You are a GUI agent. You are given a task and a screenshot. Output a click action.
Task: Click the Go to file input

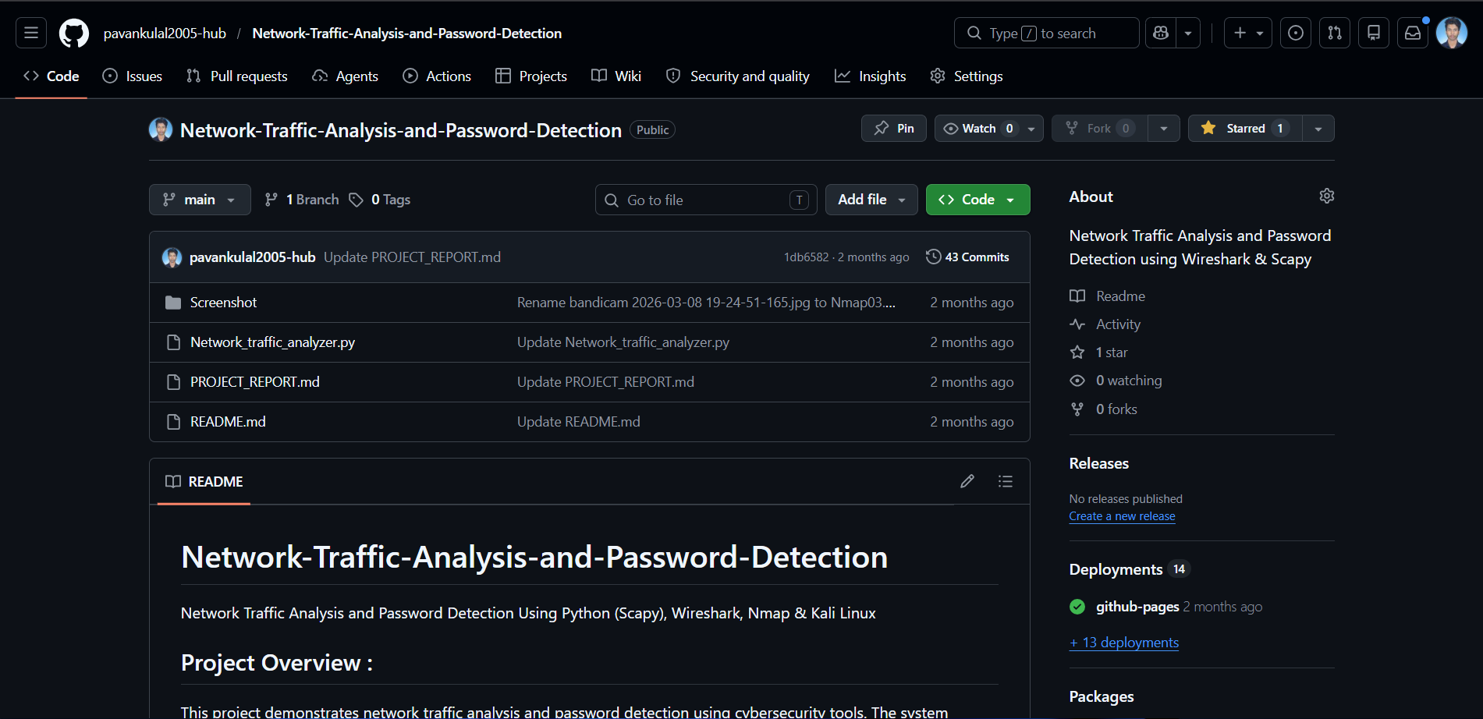(x=706, y=200)
